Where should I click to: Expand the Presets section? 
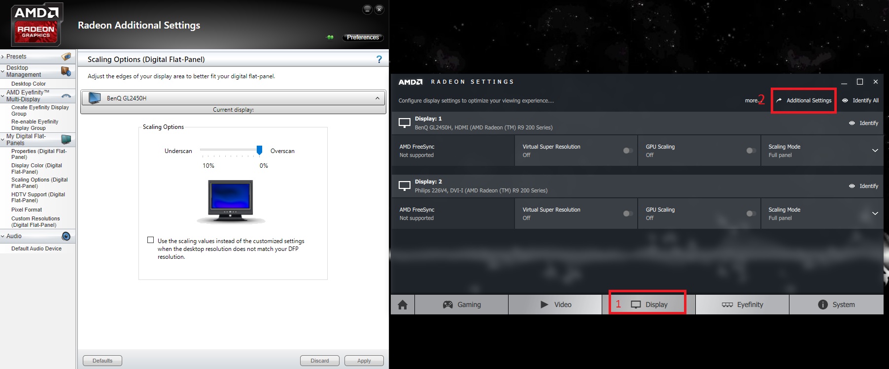tap(2, 57)
